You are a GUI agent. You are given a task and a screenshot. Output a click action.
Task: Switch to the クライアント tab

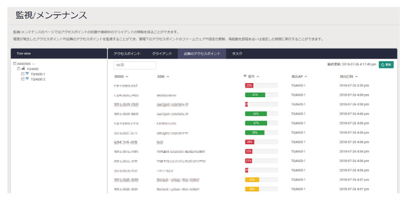click(x=162, y=54)
